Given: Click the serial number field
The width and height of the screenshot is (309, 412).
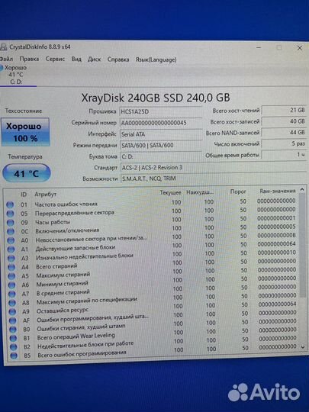Looking at the screenshot, I should [160, 123].
